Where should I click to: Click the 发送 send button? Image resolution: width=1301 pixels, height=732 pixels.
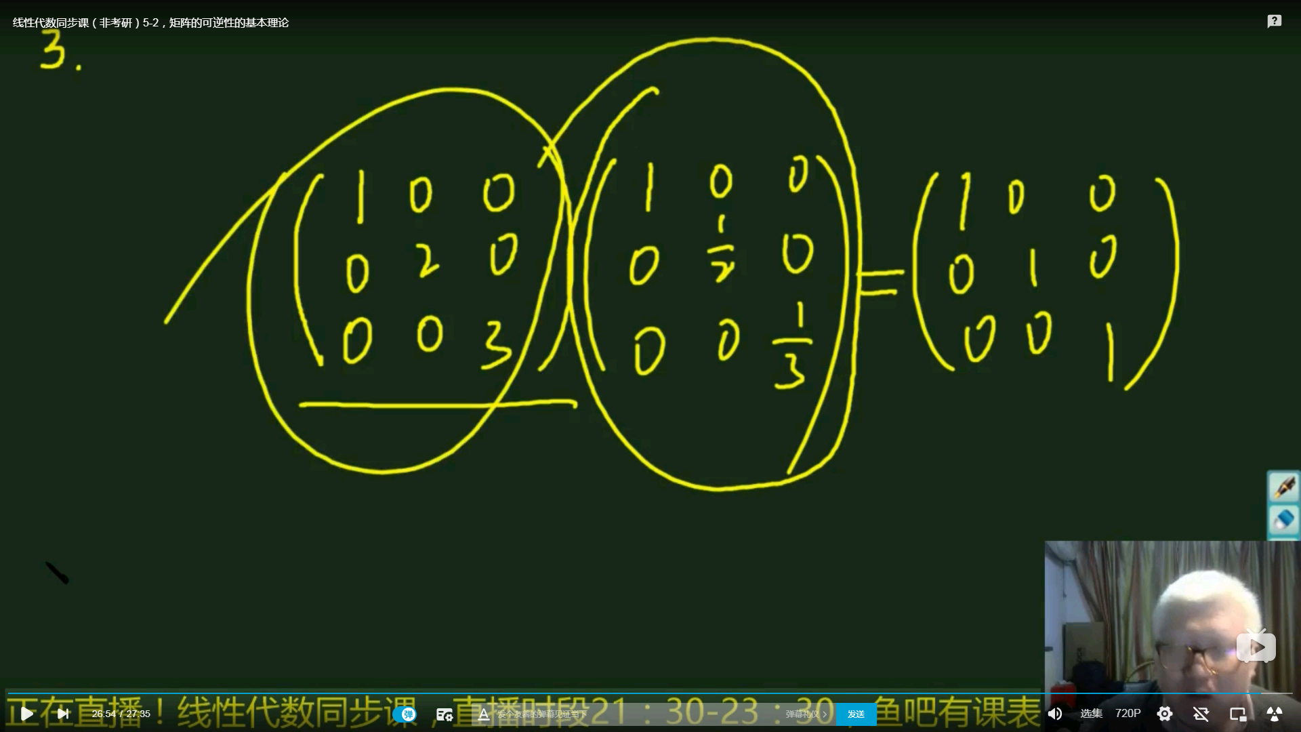[x=856, y=714]
